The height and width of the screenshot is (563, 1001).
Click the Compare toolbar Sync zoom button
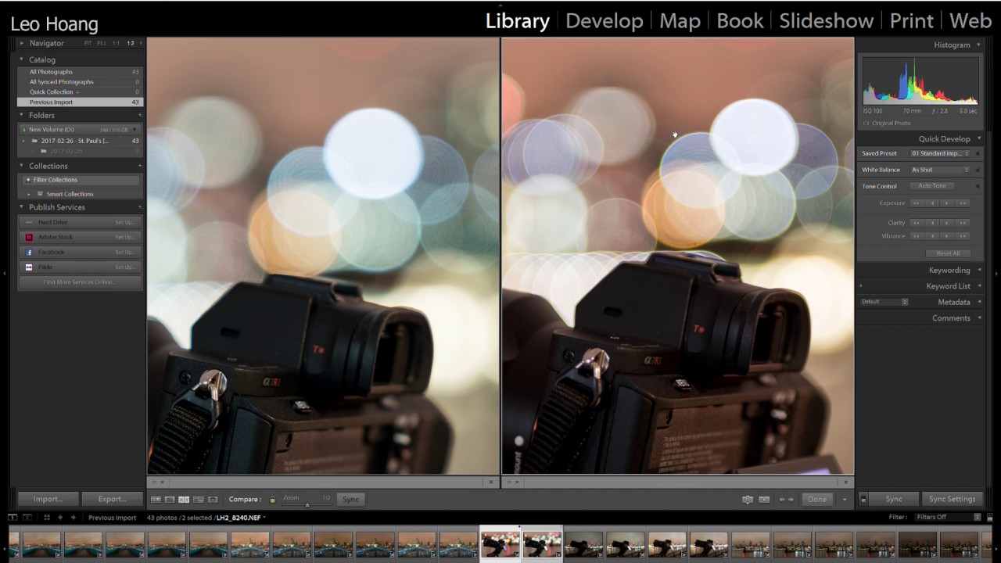(x=350, y=499)
